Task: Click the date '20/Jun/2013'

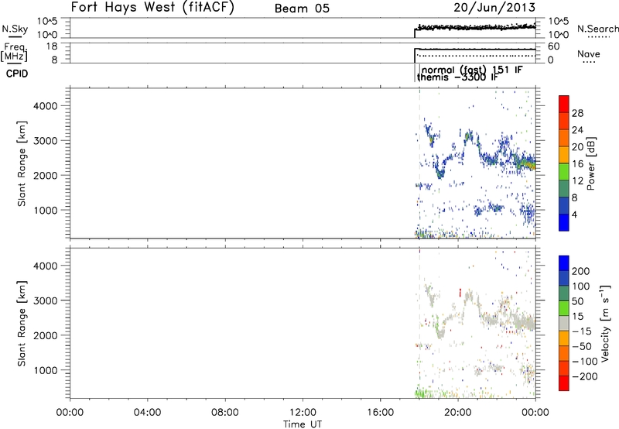Action: (x=494, y=8)
